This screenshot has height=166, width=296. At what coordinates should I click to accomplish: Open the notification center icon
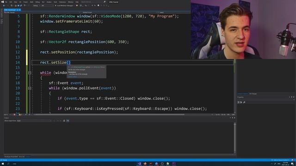pyautogui.click(x=292, y=164)
